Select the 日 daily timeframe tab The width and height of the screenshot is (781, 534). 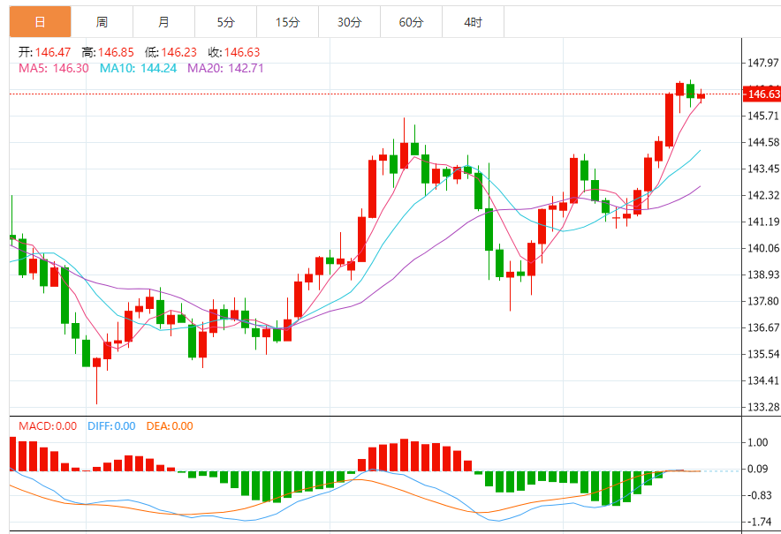pos(41,22)
